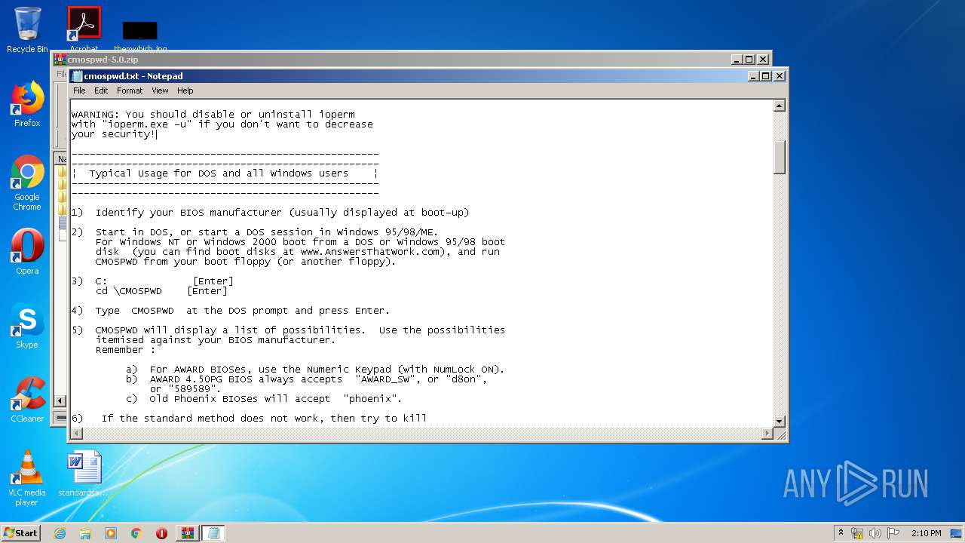Viewport: 965px width, 543px height.
Task: Click the horizontal scrollbar left arrow in WinRAR window
Action: click(60, 401)
